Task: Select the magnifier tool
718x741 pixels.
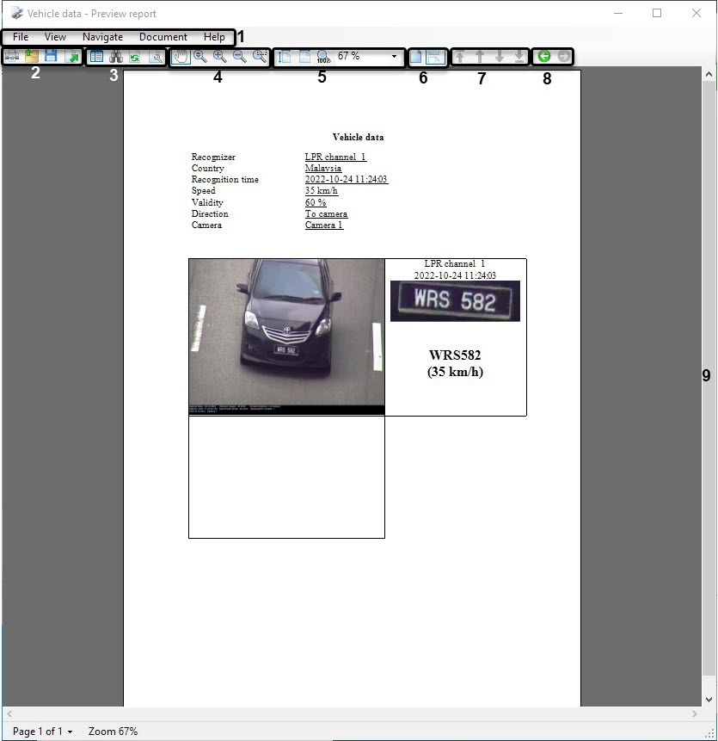Action: (x=200, y=57)
